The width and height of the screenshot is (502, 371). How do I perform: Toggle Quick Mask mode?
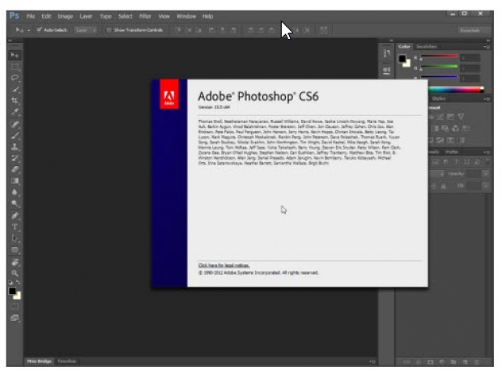pos(15,306)
